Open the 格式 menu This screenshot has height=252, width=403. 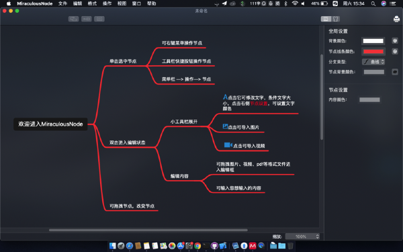point(92,3)
